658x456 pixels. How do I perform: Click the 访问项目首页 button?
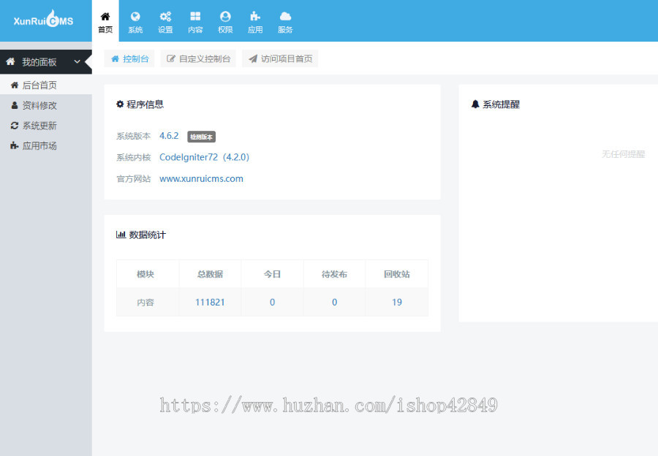[280, 58]
